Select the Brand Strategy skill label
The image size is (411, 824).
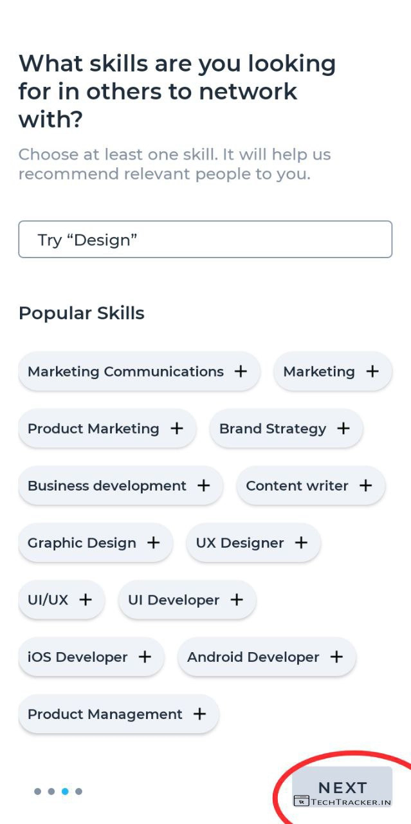tap(272, 429)
